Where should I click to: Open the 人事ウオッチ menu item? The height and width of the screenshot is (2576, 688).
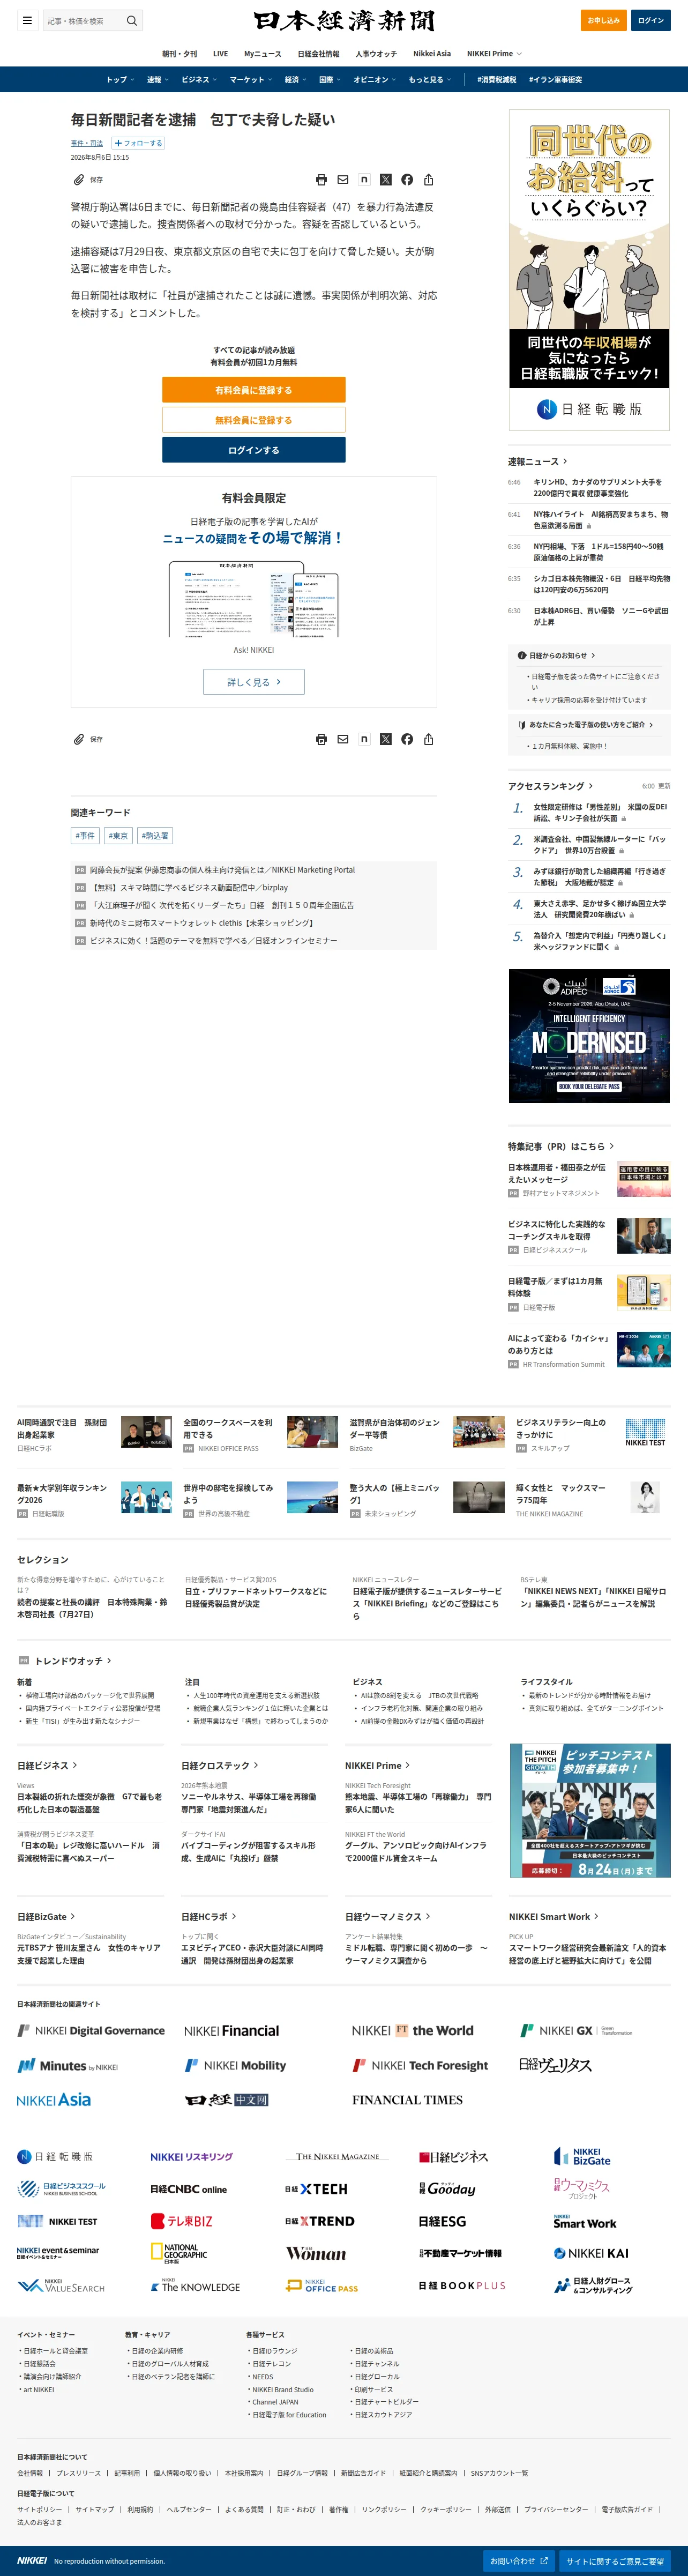[x=376, y=54]
